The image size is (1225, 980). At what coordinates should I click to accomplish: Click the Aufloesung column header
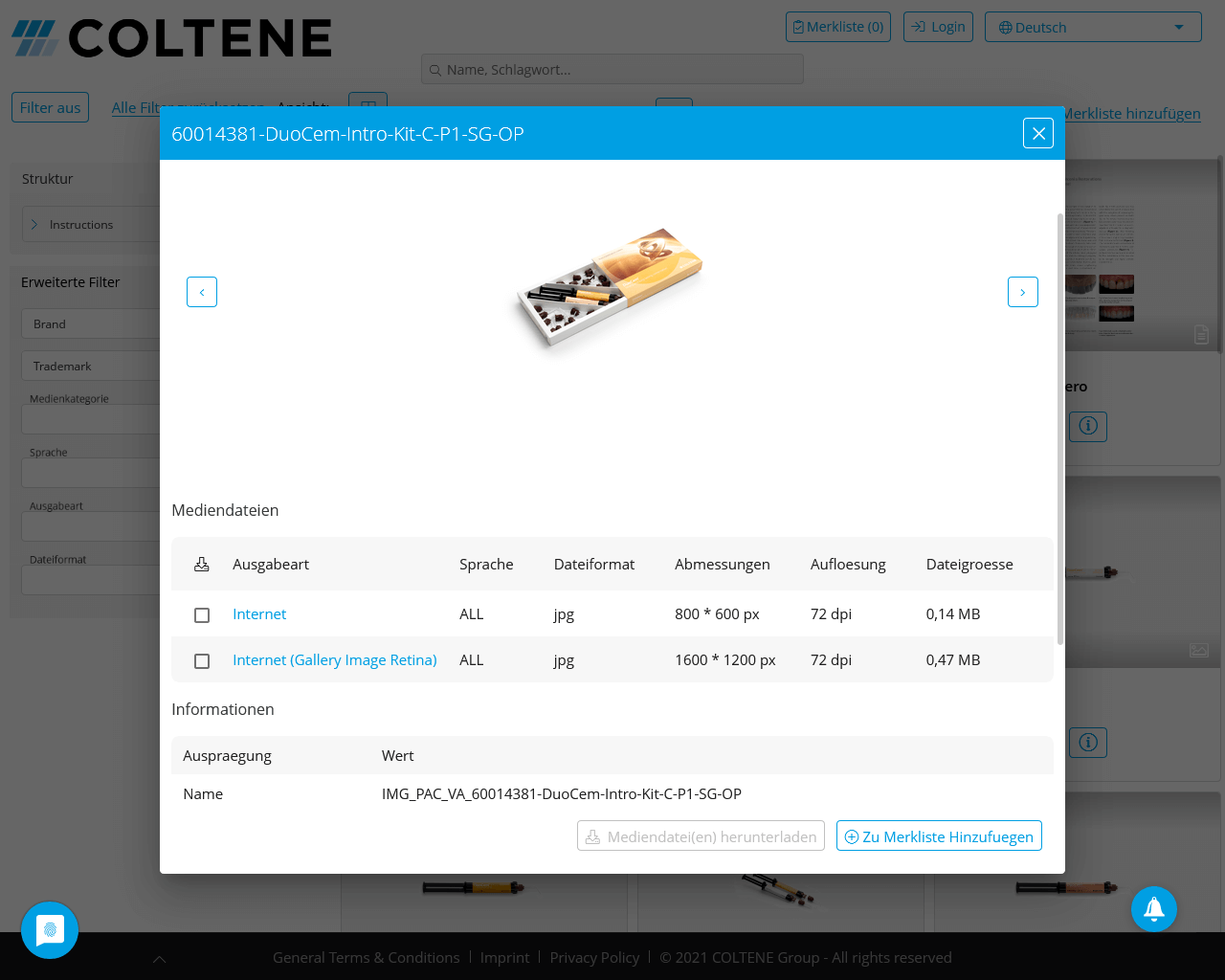point(848,564)
